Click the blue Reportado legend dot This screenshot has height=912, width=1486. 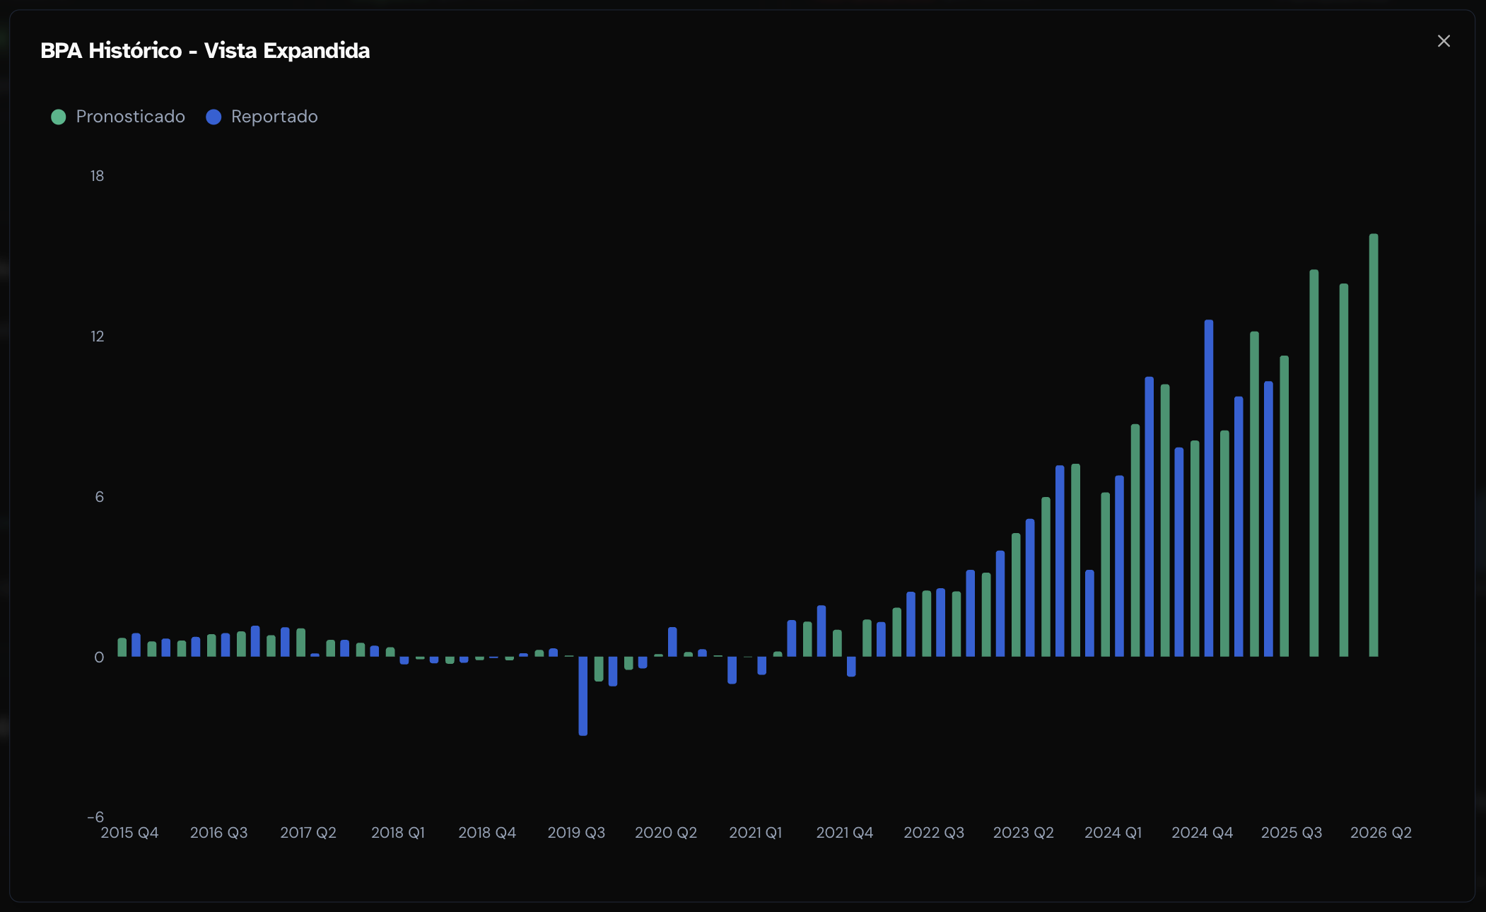click(213, 117)
